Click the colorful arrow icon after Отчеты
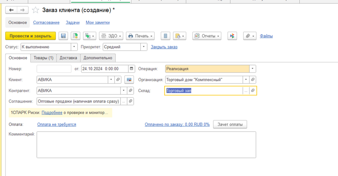 coord(232,36)
